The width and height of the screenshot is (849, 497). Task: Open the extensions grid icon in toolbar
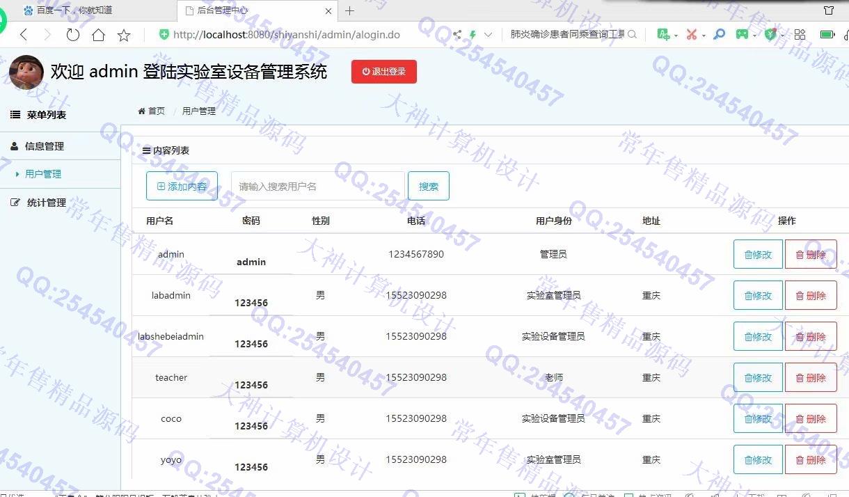(800, 34)
